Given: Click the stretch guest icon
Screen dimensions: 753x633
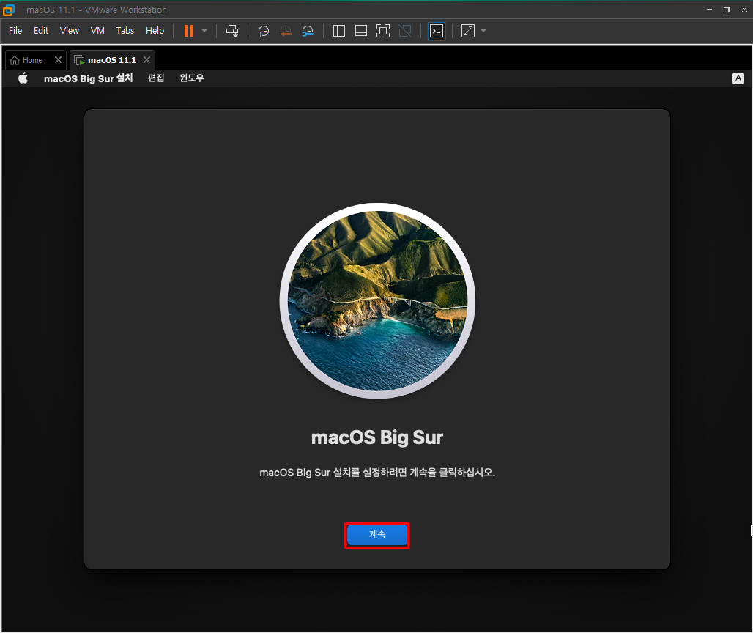Looking at the screenshot, I should click(x=468, y=31).
